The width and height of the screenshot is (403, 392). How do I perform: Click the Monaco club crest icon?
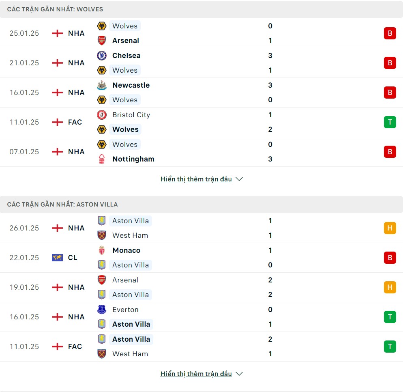tap(102, 250)
